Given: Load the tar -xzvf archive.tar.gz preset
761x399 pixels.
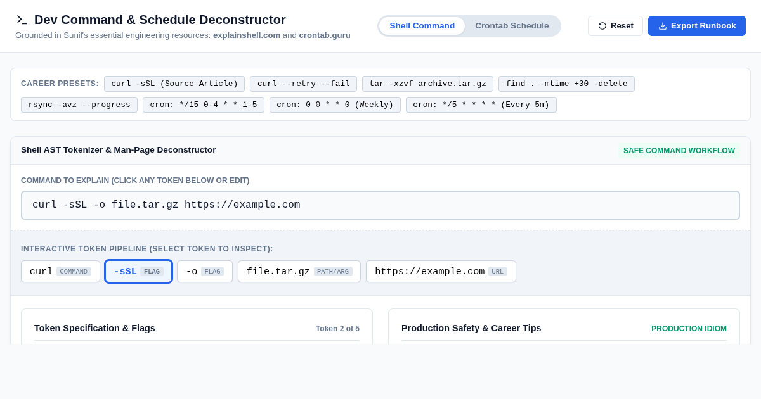Looking at the screenshot, I should point(427,84).
